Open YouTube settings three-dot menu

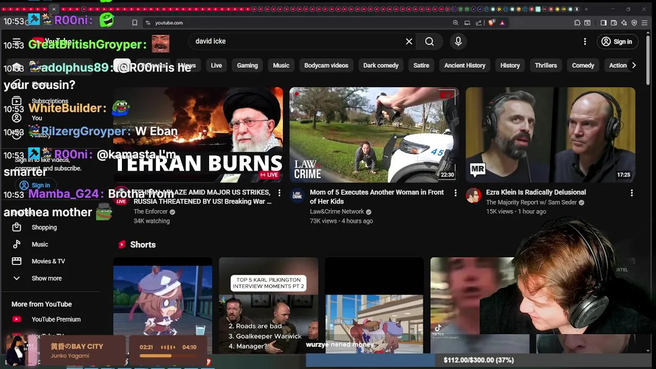tap(585, 42)
